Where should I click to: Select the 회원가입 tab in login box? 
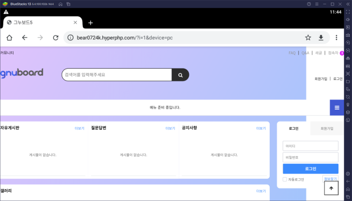click(x=327, y=129)
